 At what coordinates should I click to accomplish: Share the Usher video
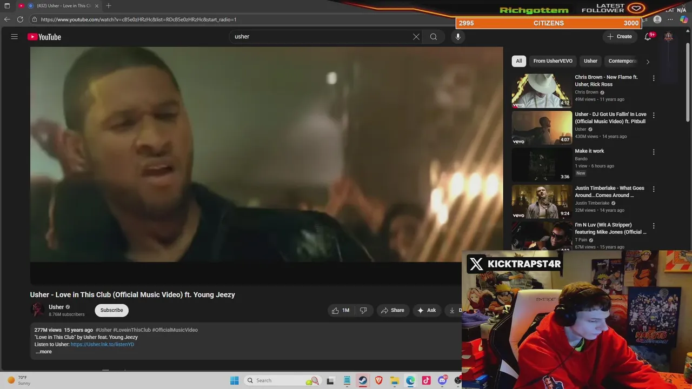tap(392, 310)
